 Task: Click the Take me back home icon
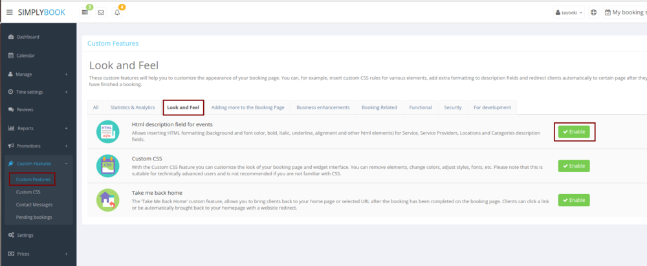click(107, 200)
